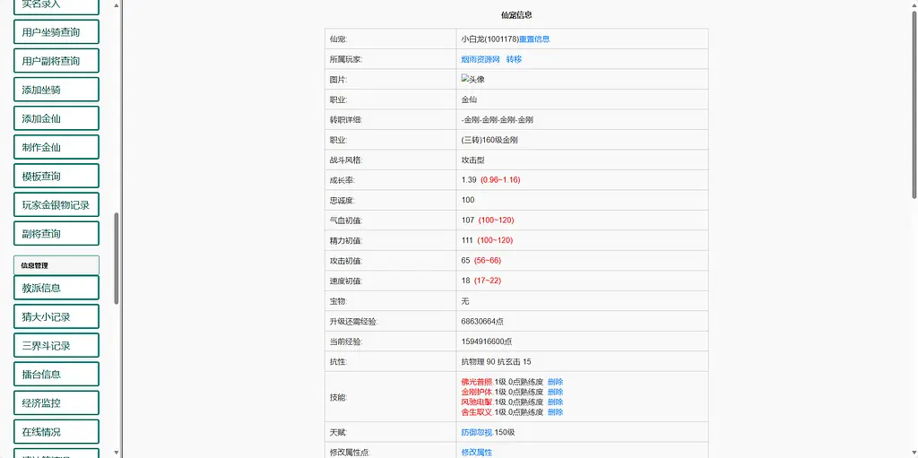918x458 pixels.
Task: Click the 佛光普照 skill name
Action: coord(477,382)
